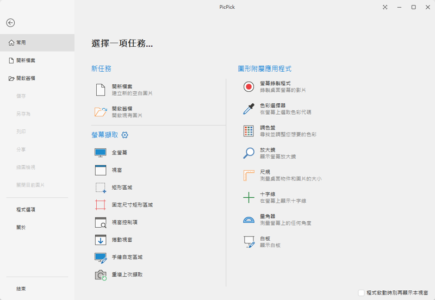435x300 pixels.
Task: Click 尺規 label
Action: pyautogui.click(x=265, y=172)
